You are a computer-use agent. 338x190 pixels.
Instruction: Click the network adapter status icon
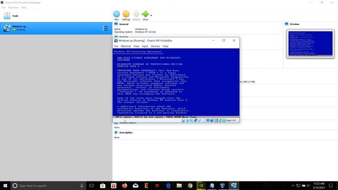click(196, 120)
